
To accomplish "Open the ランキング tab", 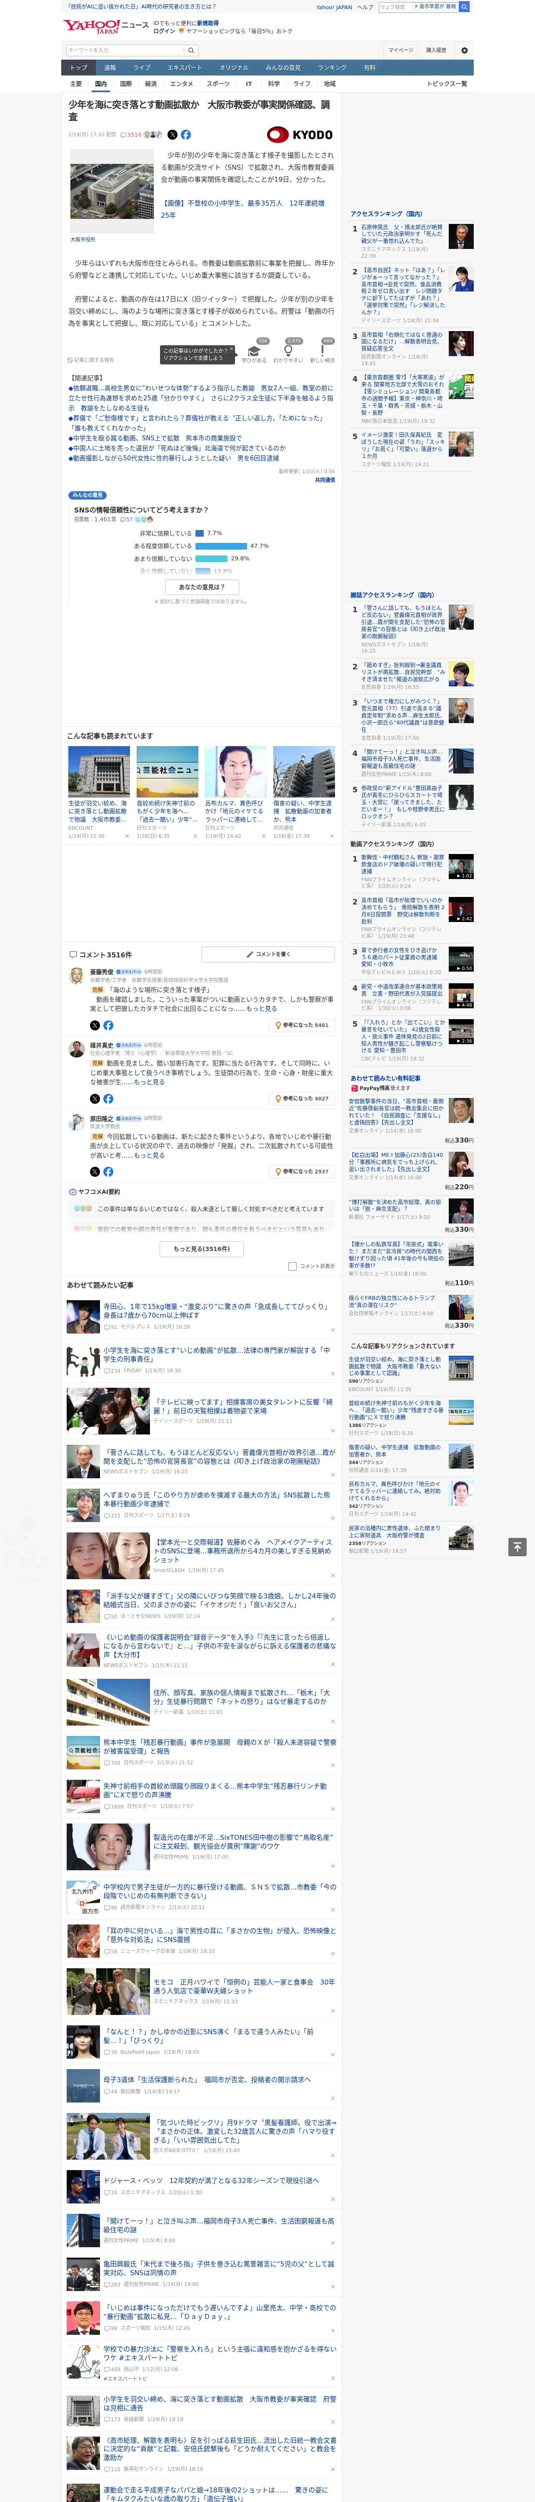I will pos(332,68).
